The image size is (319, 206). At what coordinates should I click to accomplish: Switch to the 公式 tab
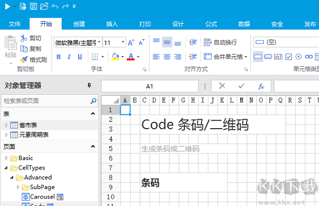pos(211,24)
